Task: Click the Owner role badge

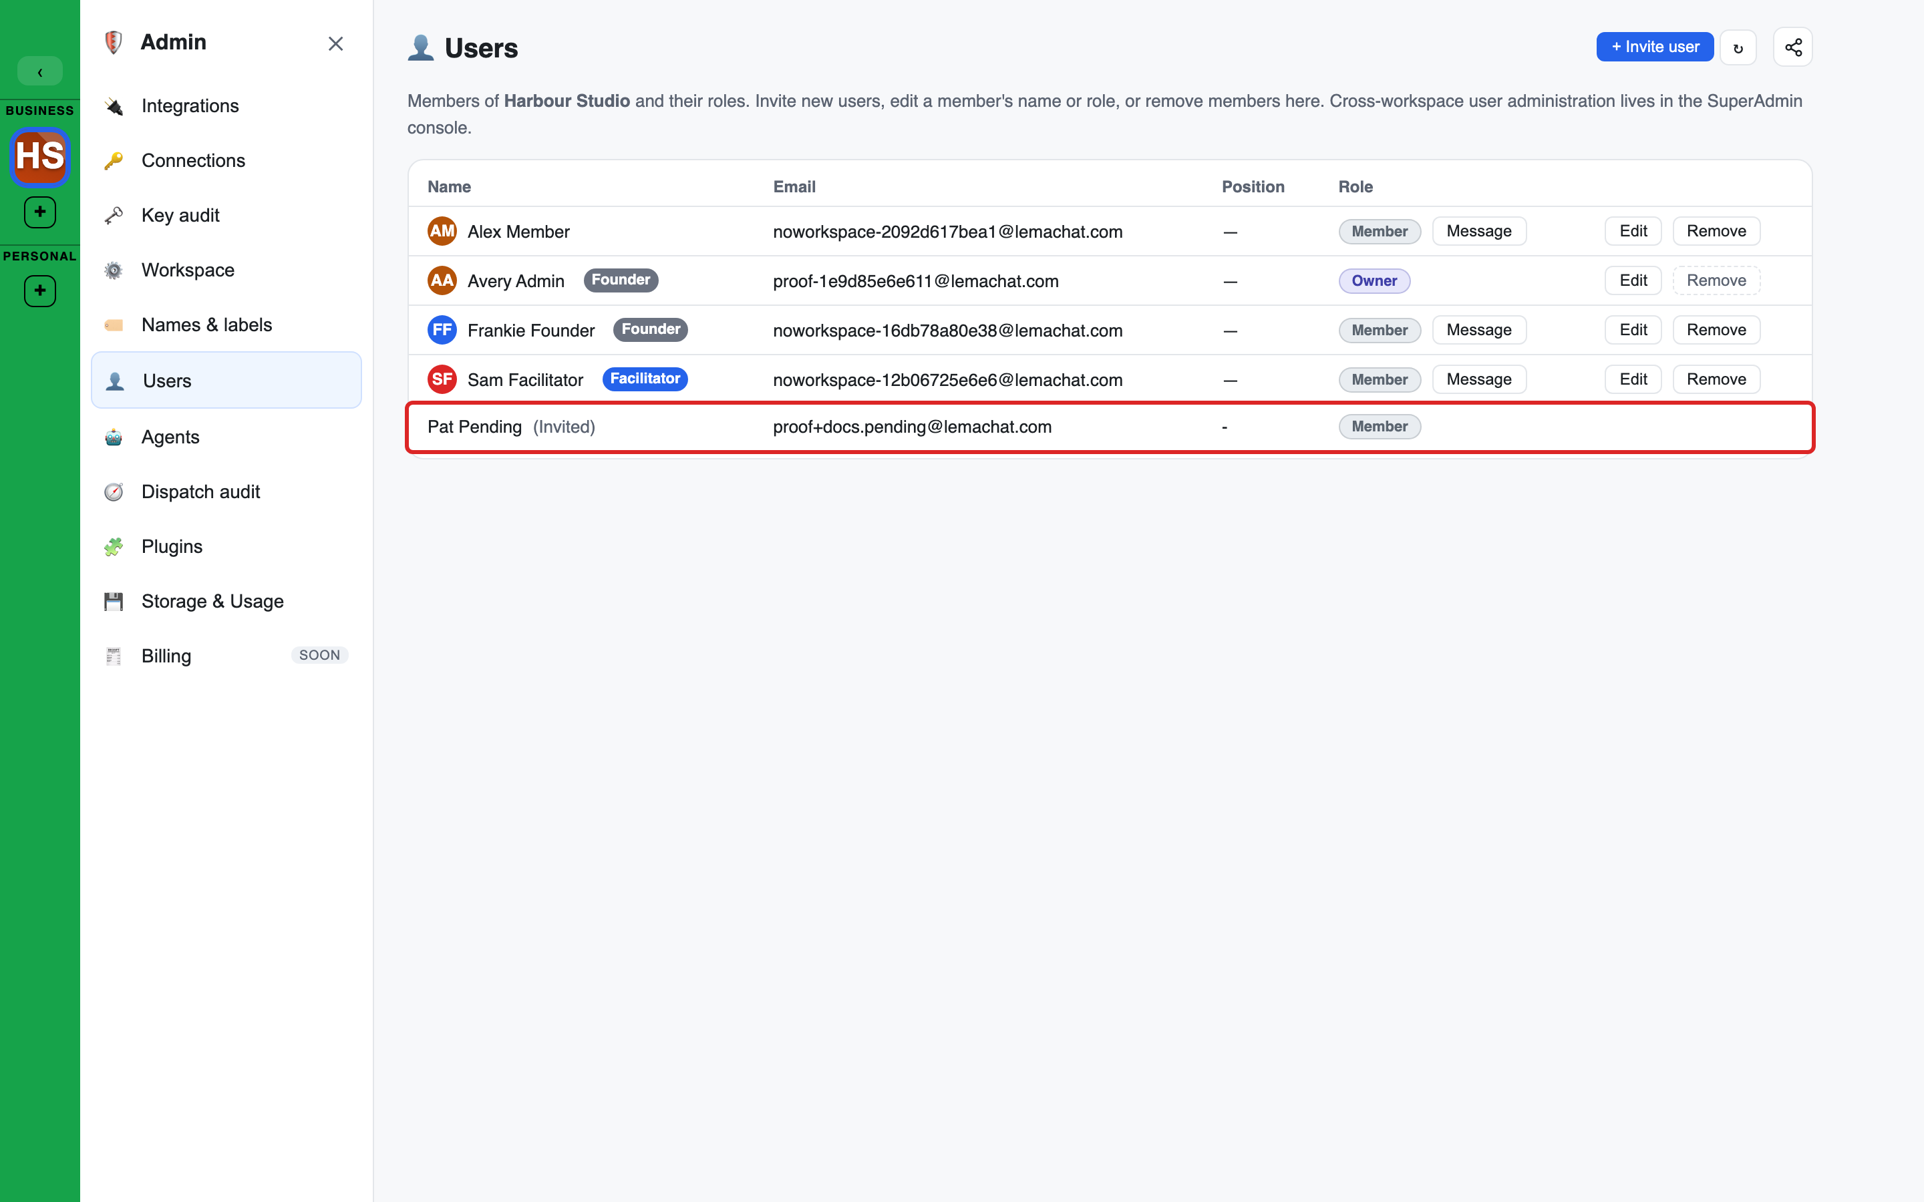Action: [1374, 280]
